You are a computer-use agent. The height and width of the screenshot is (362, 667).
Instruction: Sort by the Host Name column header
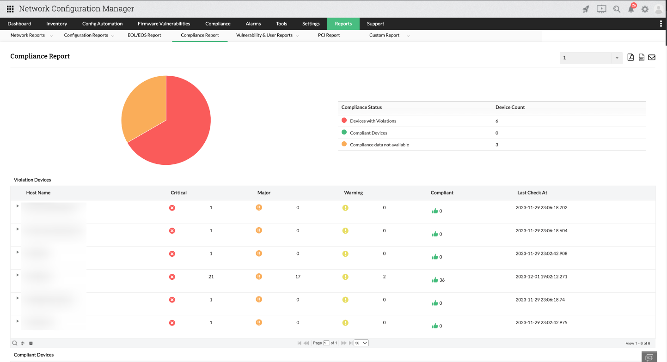point(38,193)
